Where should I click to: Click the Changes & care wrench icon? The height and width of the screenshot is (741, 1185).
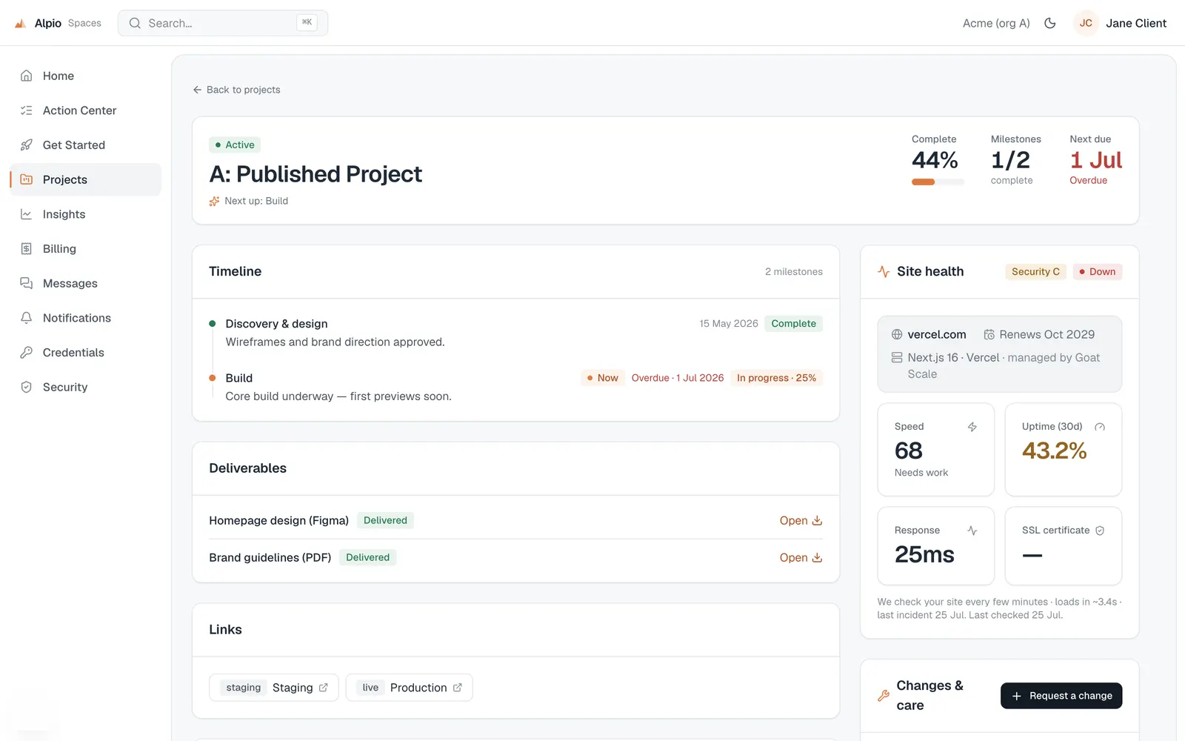[884, 696]
